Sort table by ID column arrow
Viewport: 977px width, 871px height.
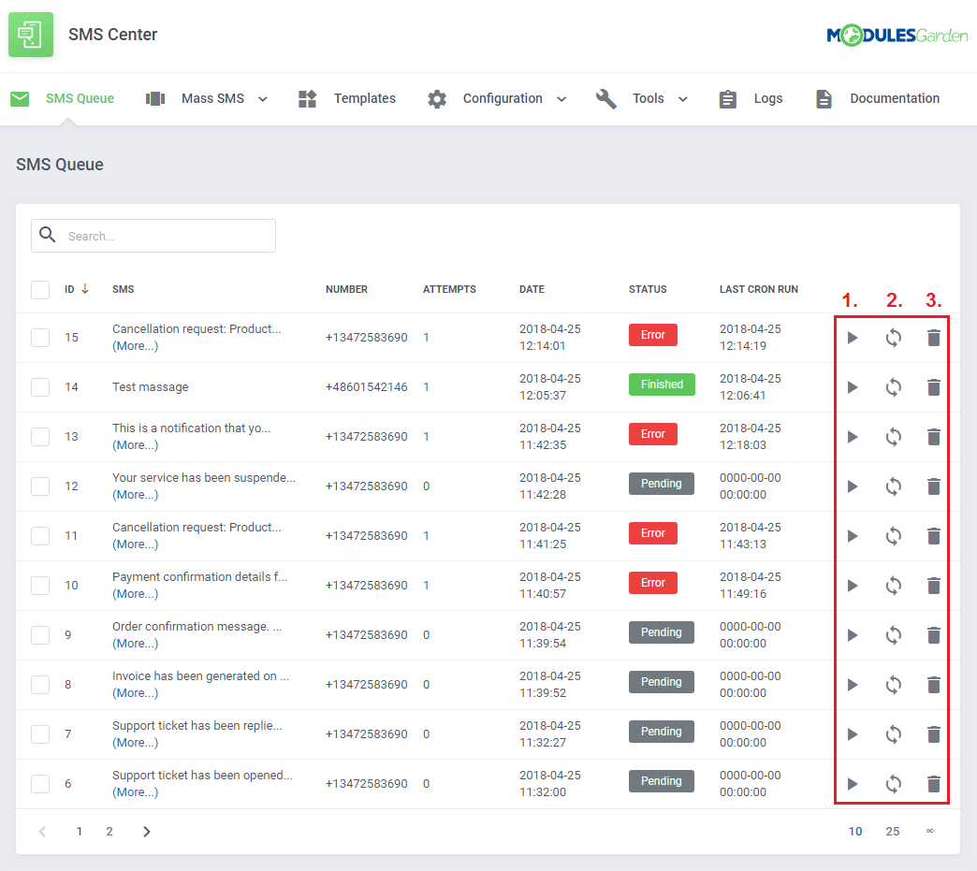85,289
